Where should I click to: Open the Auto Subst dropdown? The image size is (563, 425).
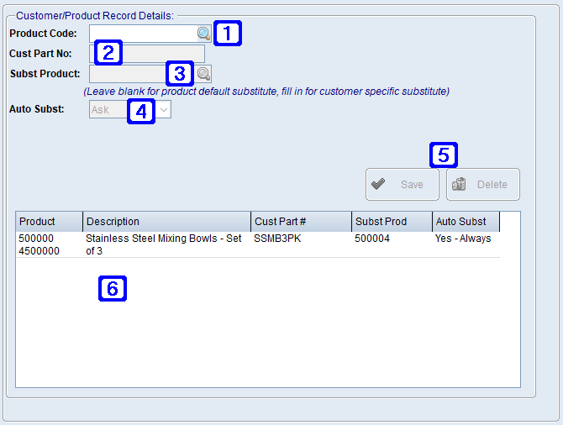point(130,109)
